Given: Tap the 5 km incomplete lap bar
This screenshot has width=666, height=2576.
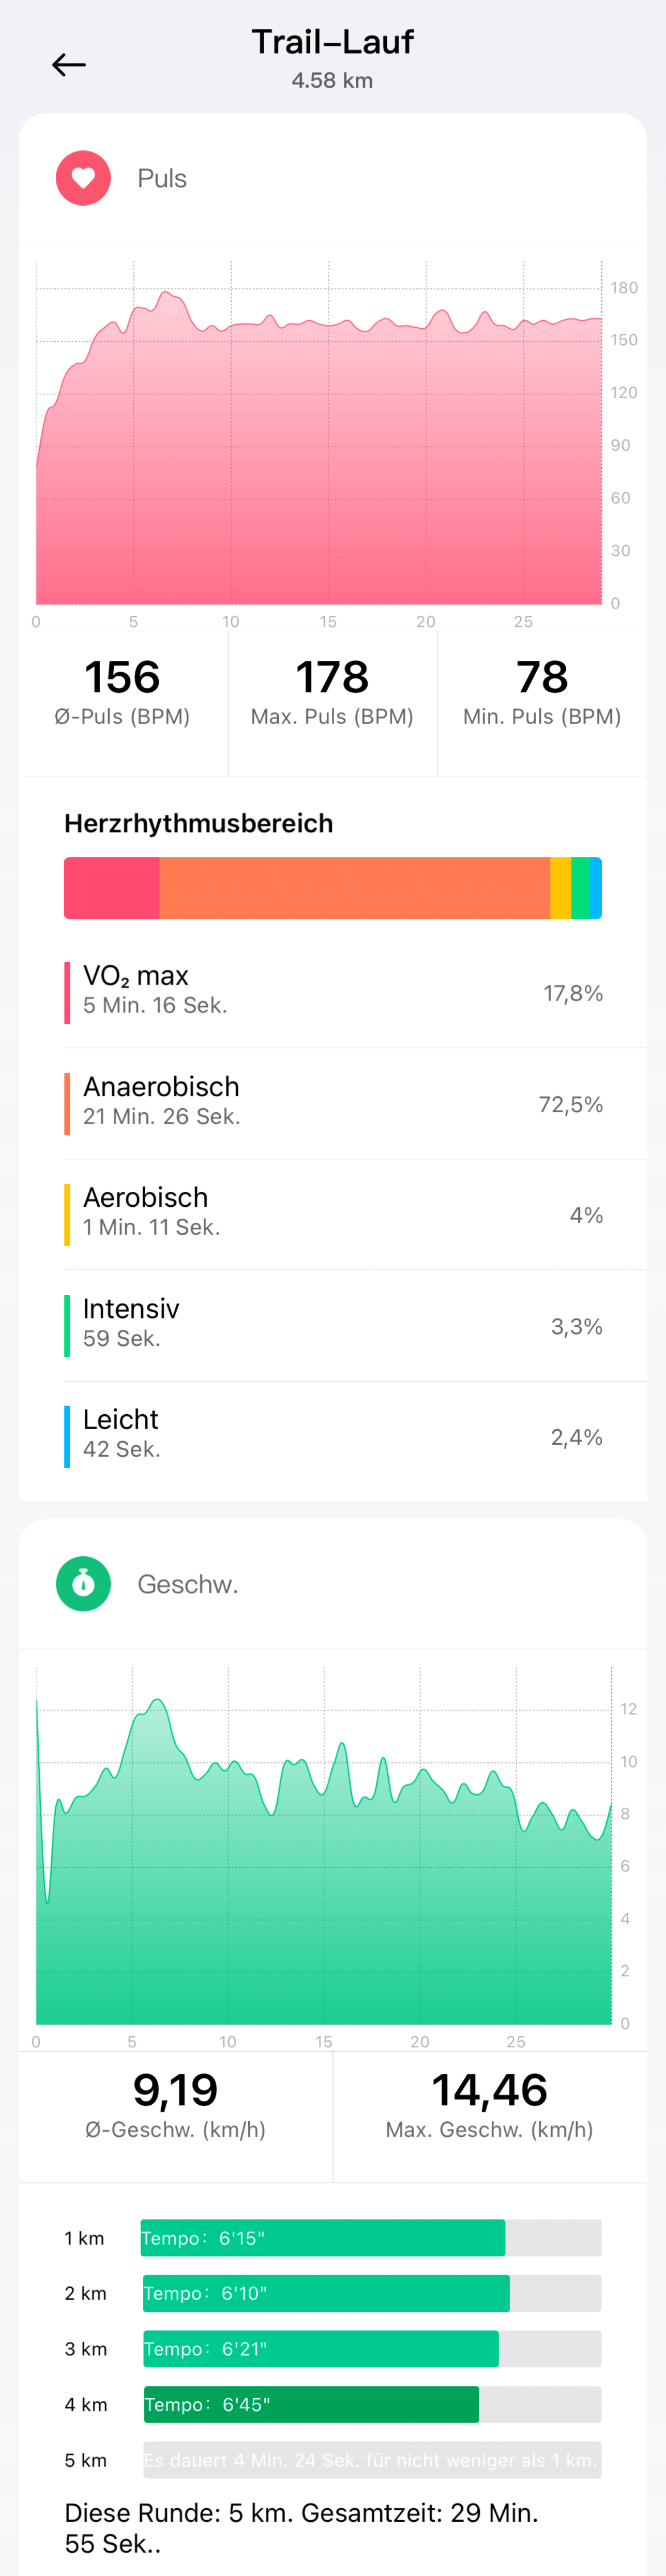Looking at the screenshot, I should tap(372, 2459).
